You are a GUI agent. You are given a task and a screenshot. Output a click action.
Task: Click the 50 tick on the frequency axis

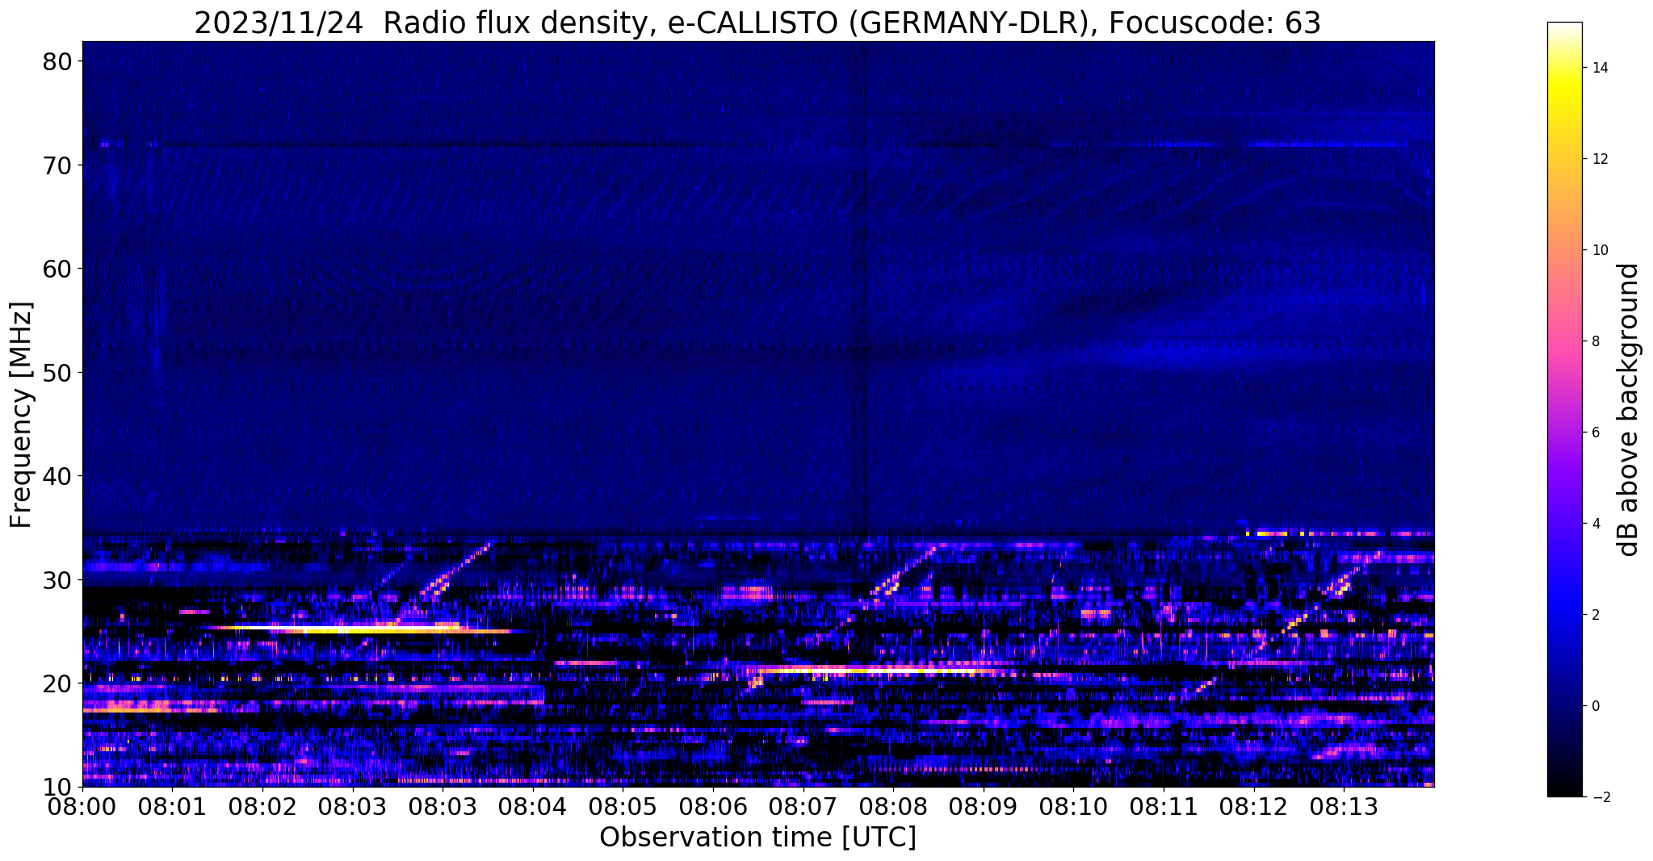pyautogui.click(x=57, y=372)
